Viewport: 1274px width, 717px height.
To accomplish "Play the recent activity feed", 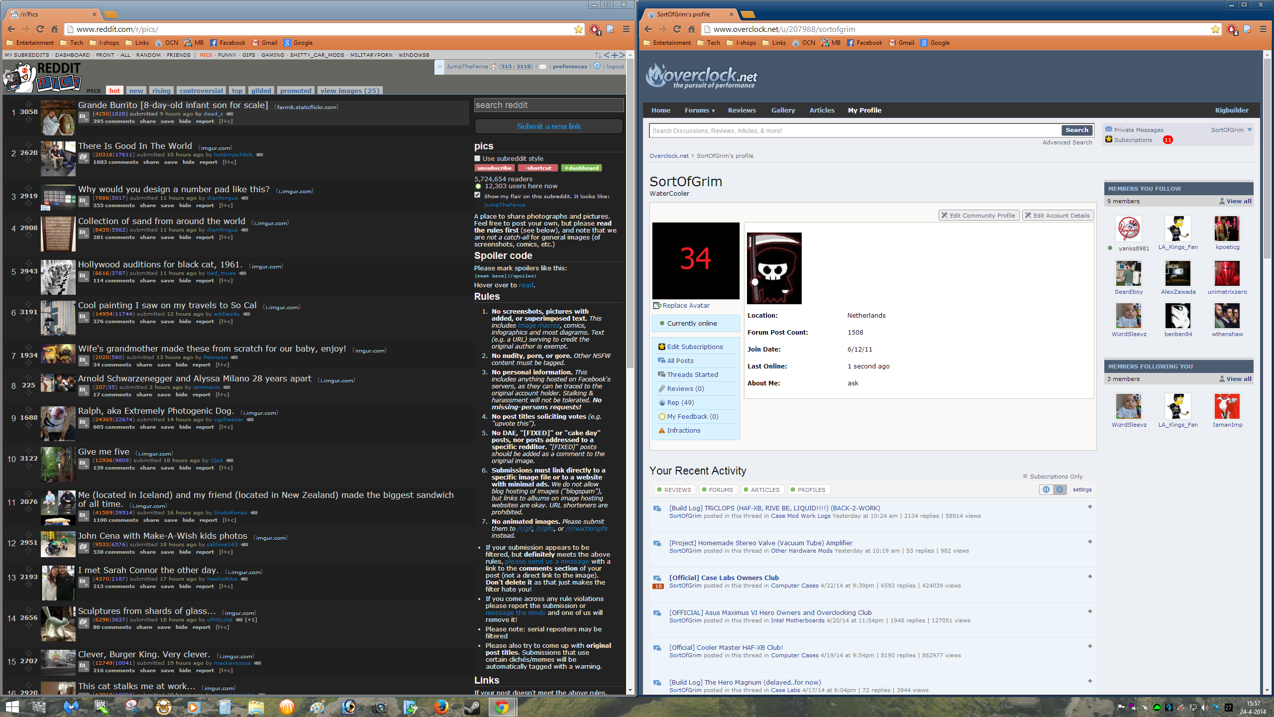I will click(x=1060, y=489).
